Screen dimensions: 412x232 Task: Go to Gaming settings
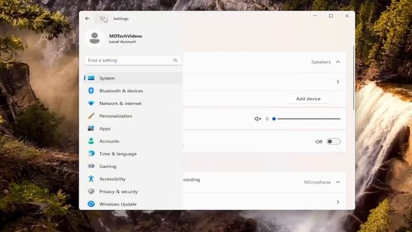pyautogui.click(x=133, y=166)
